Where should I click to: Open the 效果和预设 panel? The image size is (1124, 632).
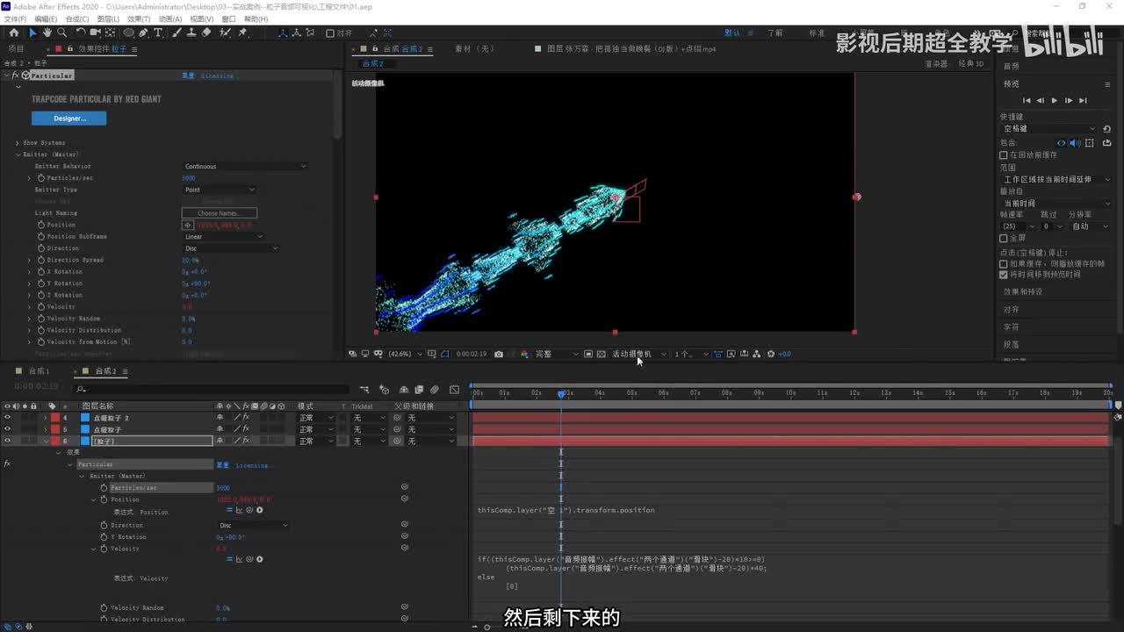pos(1023,291)
